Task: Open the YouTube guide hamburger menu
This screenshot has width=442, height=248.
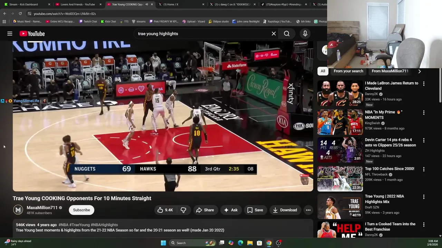Action: [10, 33]
